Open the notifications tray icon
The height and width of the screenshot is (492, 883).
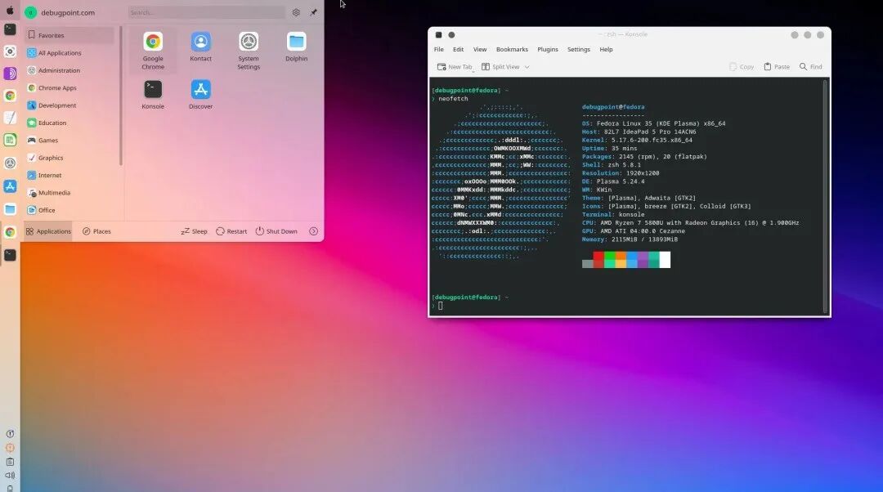tap(10, 434)
